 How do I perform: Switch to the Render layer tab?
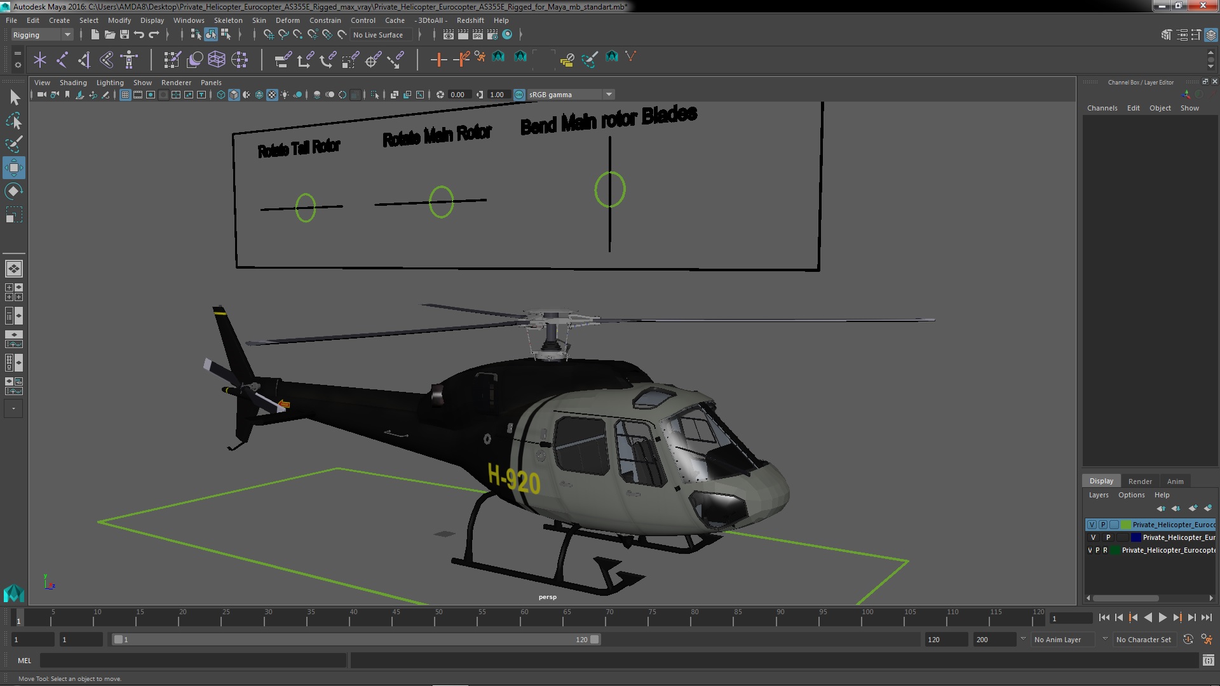pos(1140,481)
